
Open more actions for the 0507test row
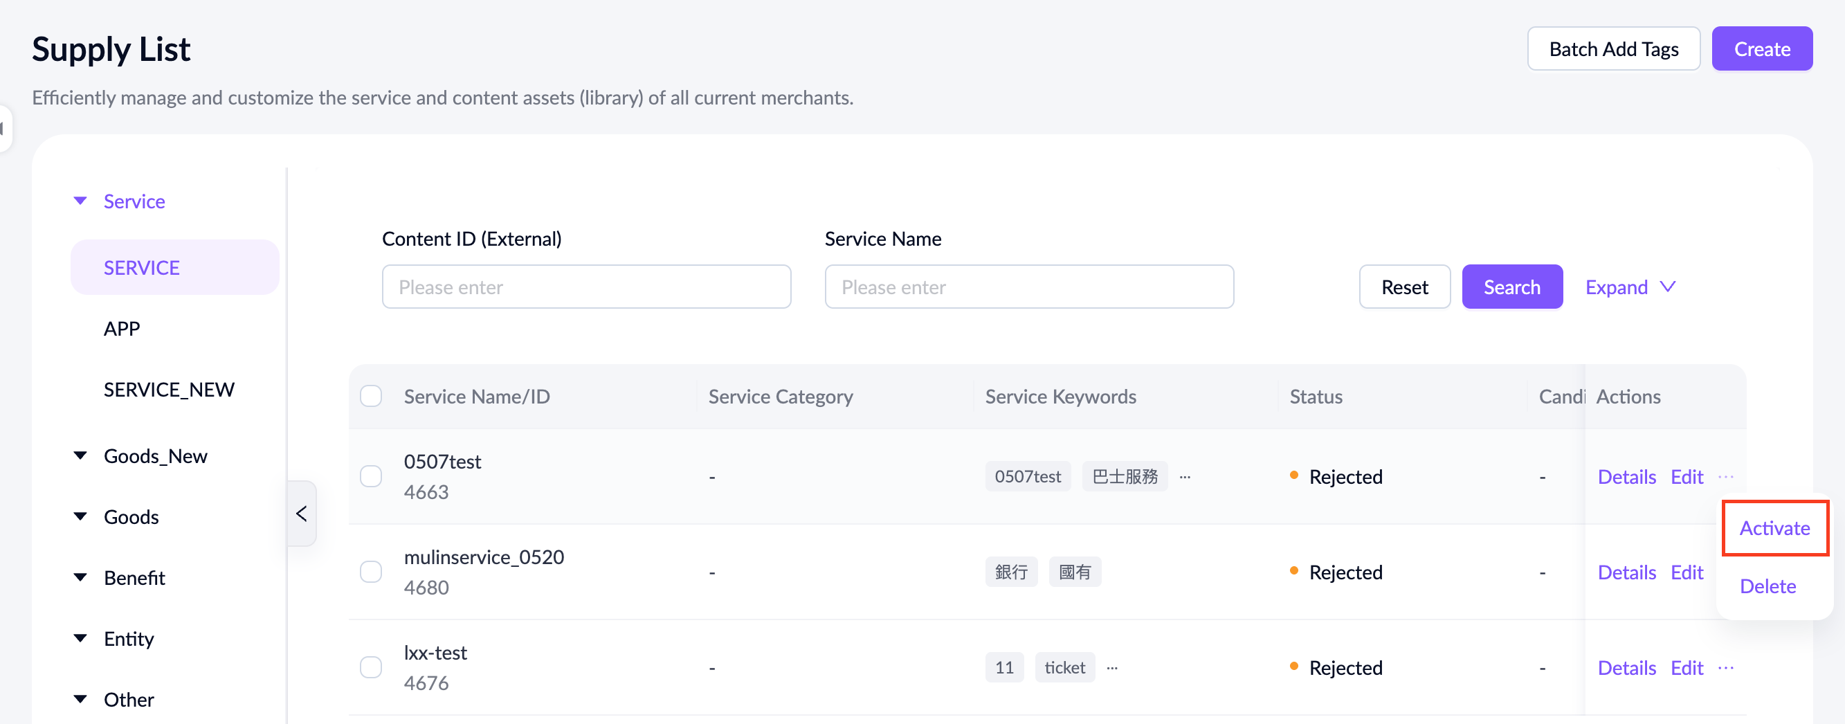(x=1725, y=477)
